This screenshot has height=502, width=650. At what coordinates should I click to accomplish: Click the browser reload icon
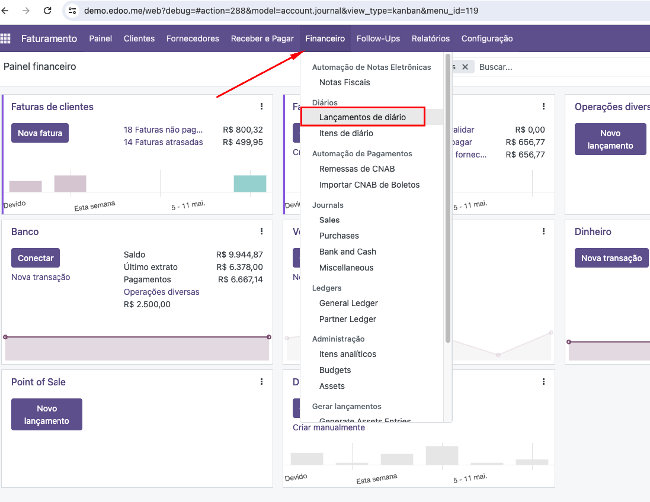[x=47, y=10]
